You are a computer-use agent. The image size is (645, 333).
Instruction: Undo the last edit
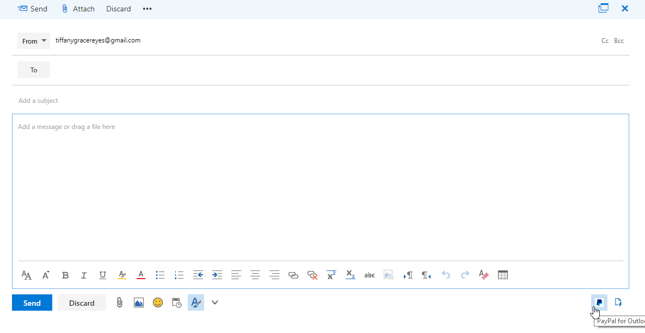(446, 275)
